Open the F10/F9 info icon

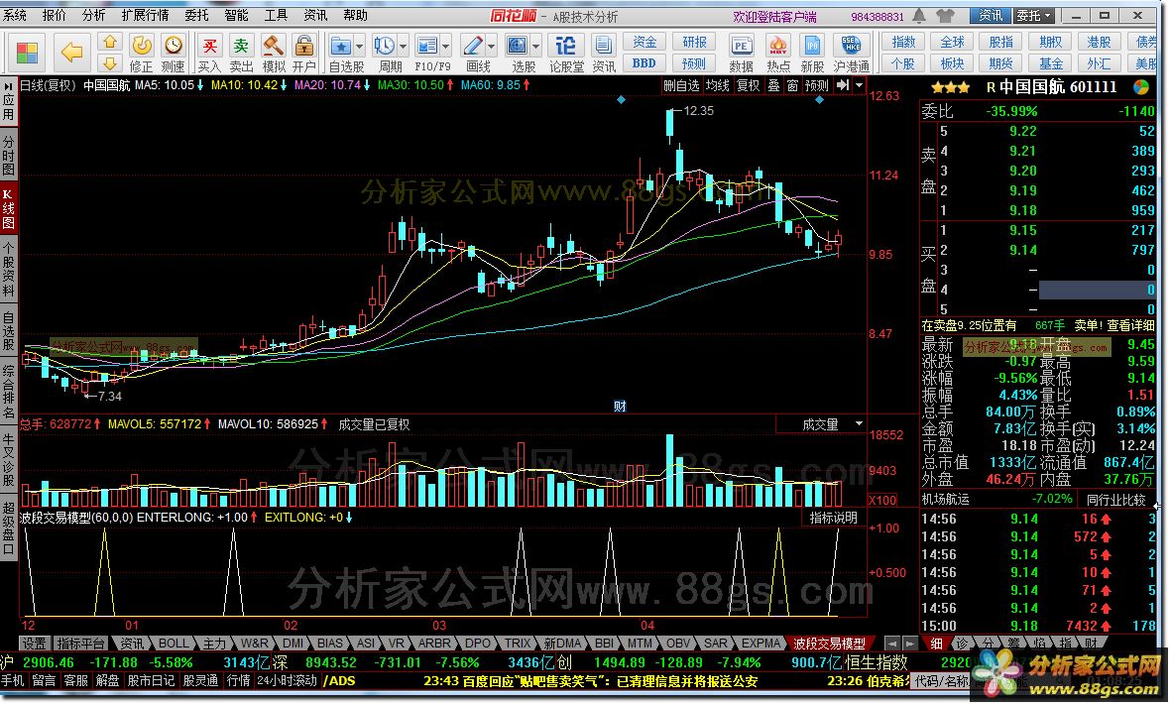click(426, 47)
